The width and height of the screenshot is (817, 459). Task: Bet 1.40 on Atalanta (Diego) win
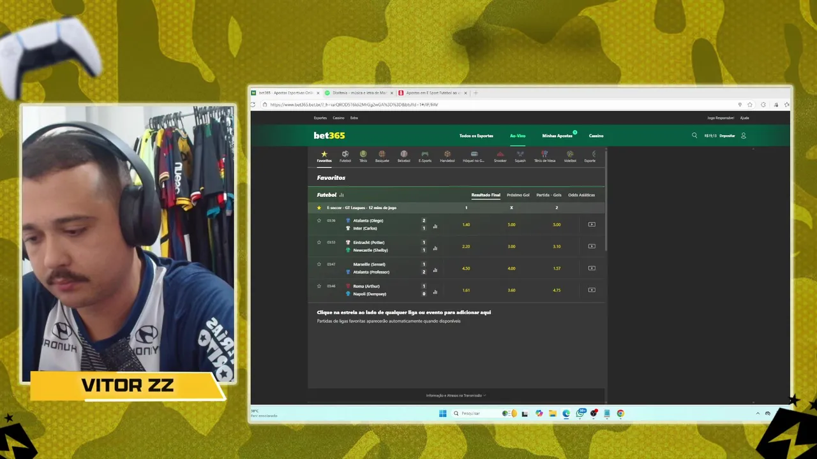[x=466, y=224]
